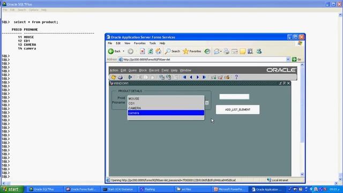Open the Back button history dropdown arrow

(x=124, y=51)
